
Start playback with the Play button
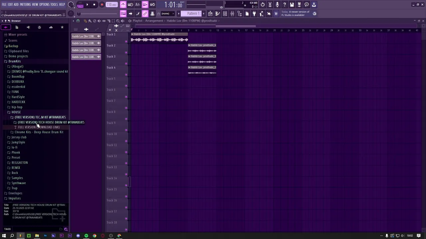coord(87,5)
